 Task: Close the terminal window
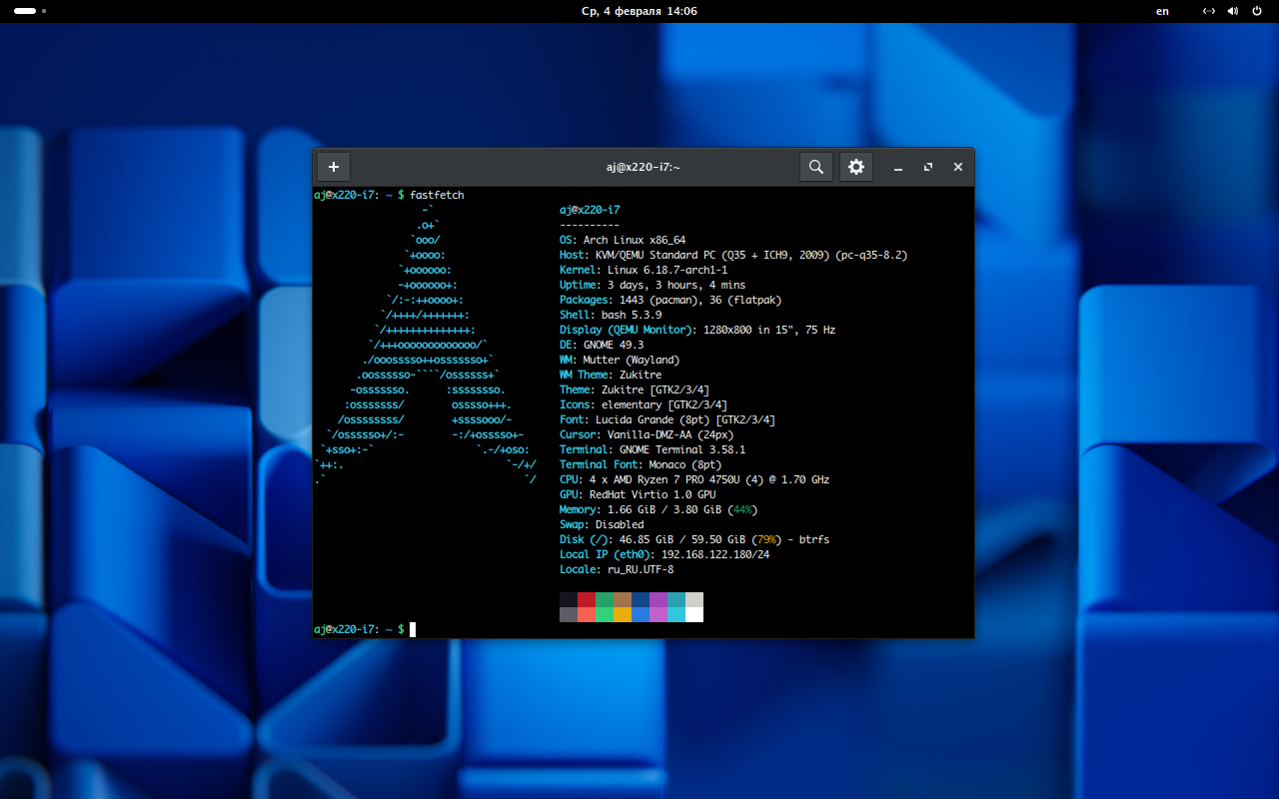pyautogui.click(x=958, y=168)
